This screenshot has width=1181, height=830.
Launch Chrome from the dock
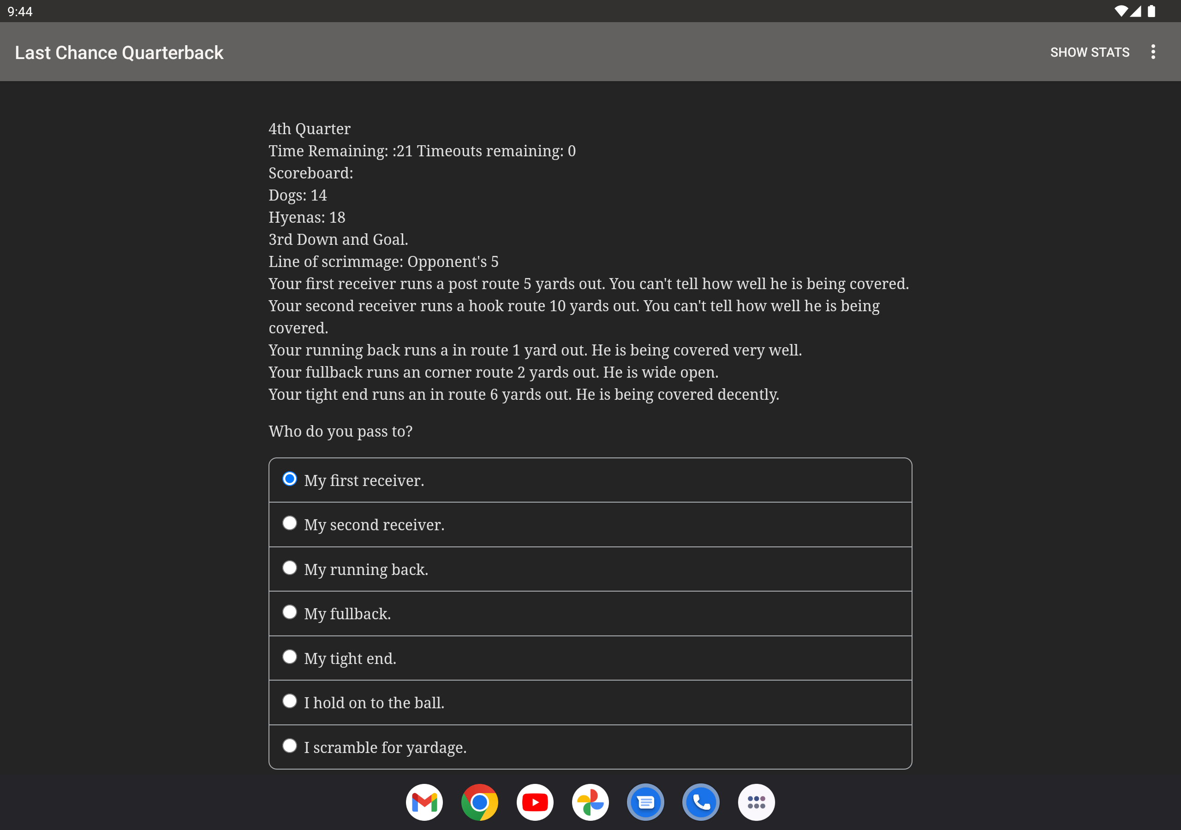point(479,802)
